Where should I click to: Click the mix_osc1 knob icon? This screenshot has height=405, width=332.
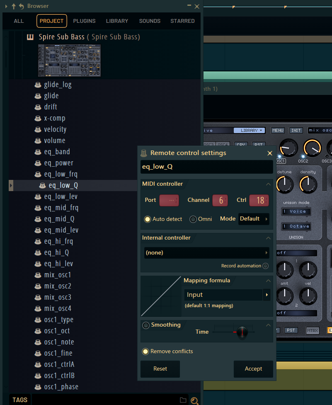click(38, 275)
